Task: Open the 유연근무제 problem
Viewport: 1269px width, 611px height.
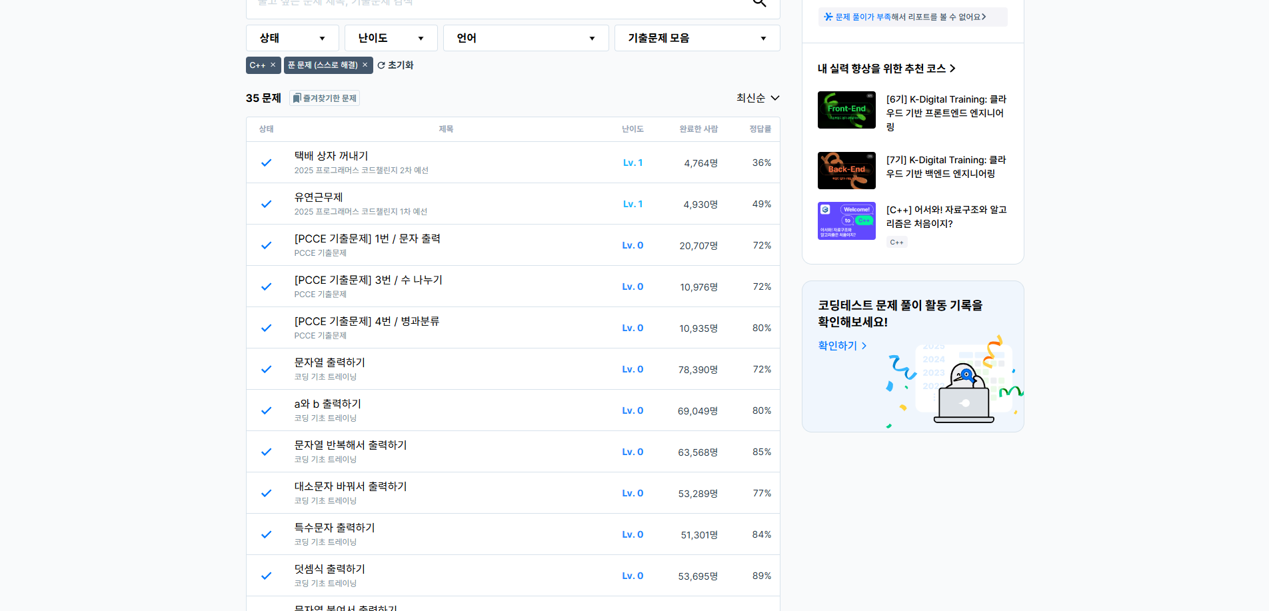Action: tap(319, 197)
